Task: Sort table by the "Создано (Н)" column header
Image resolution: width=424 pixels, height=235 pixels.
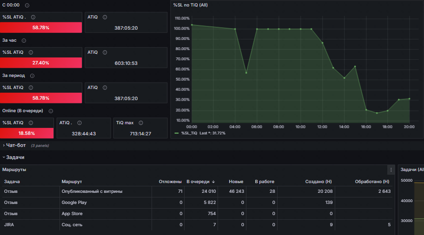Action: point(318,182)
